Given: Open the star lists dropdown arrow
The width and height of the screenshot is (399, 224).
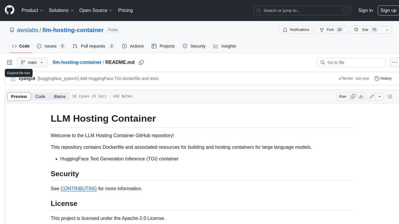Looking at the screenshot, I should pyautogui.click(x=387, y=30).
